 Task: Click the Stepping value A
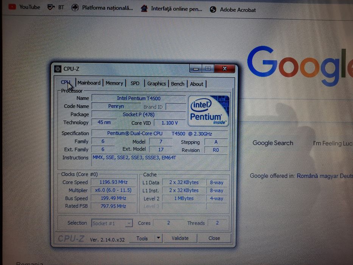click(x=216, y=142)
